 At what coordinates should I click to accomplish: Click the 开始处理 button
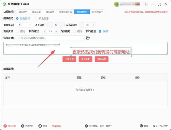pos(69,59)
